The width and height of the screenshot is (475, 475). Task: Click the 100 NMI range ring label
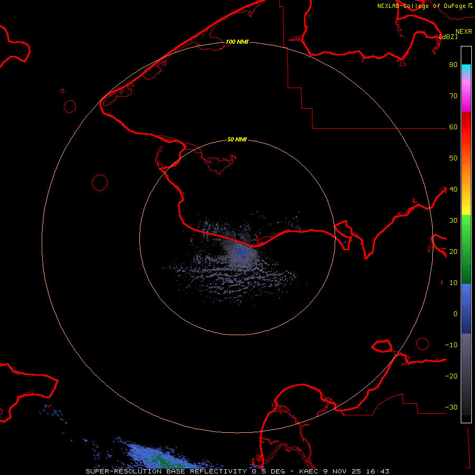(237, 42)
